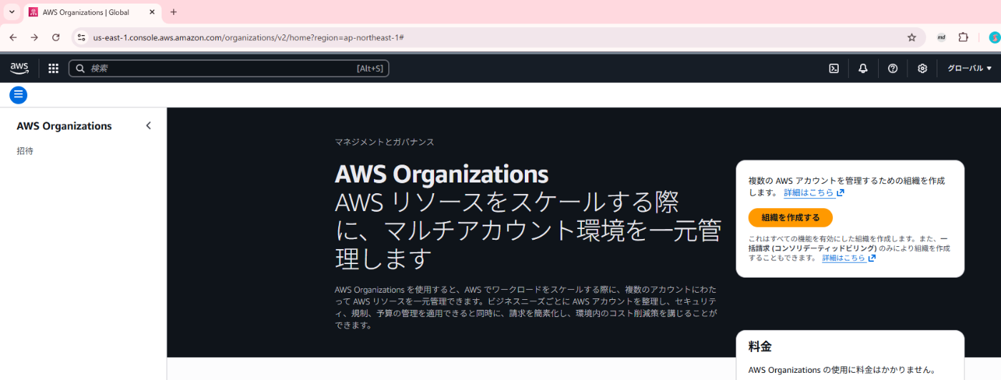
Task: Toggle the blue hamburger navigation menu
Action: (x=19, y=94)
